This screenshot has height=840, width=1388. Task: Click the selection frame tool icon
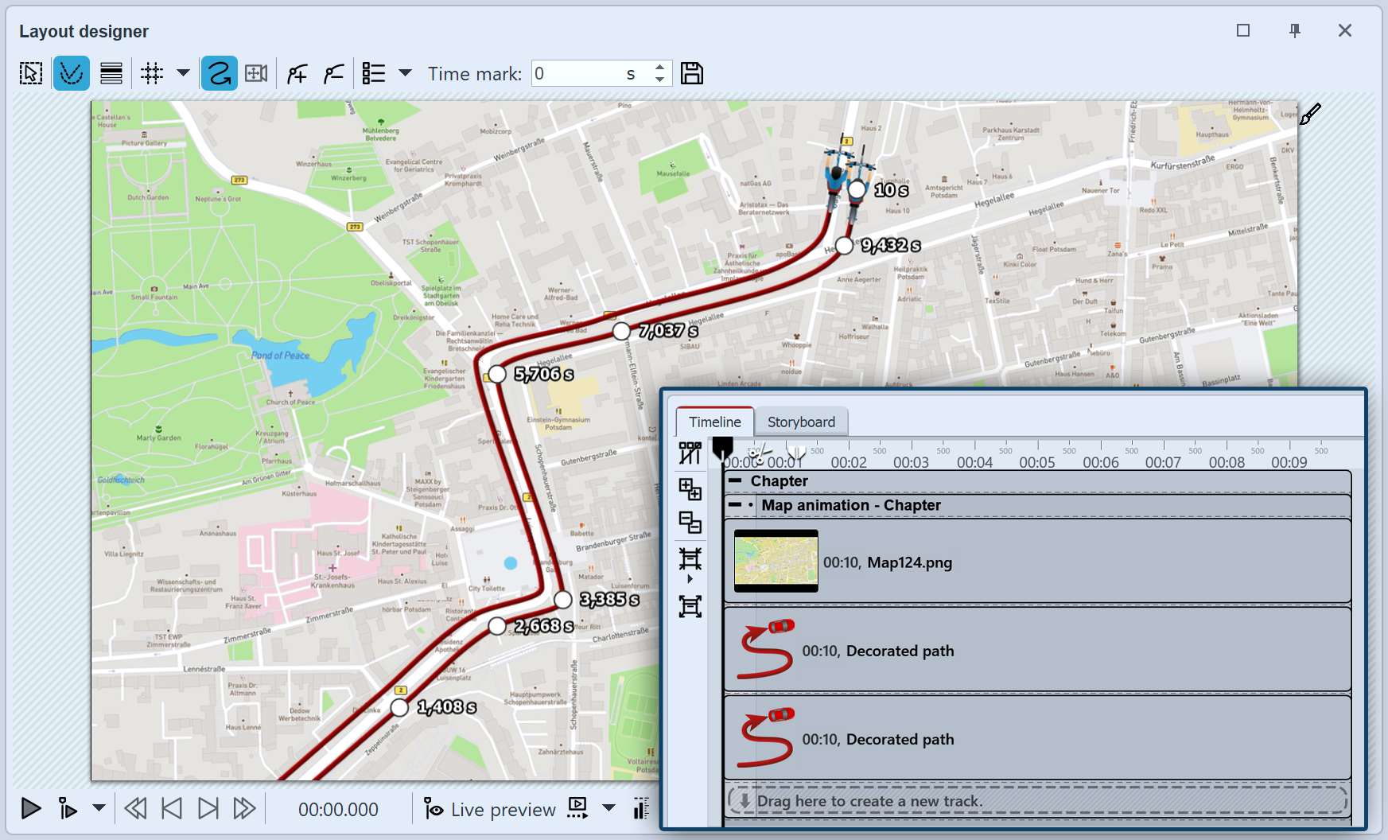(x=31, y=74)
